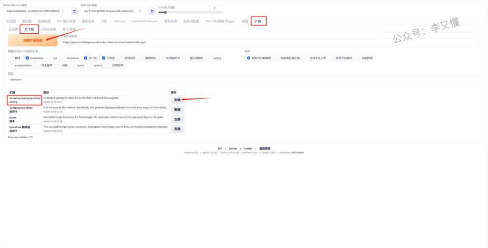Screen dimensions: 488x248
Task: Click refresh icon next to Stable Diffusion model
Action: pos(74,11)
